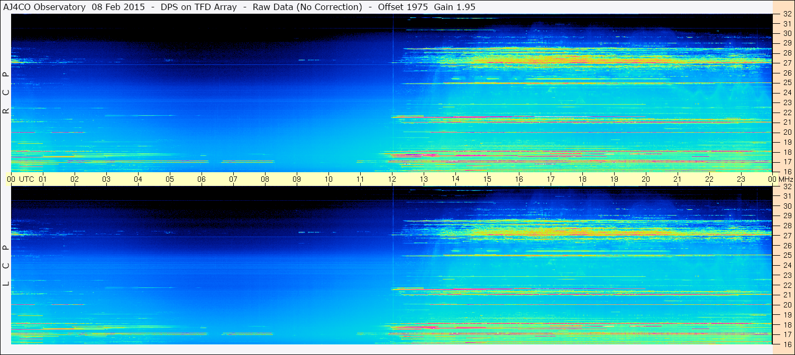The width and height of the screenshot is (795, 355).
Task: Pick the 22 frequency label of the RCP panel
Action: pos(787,113)
